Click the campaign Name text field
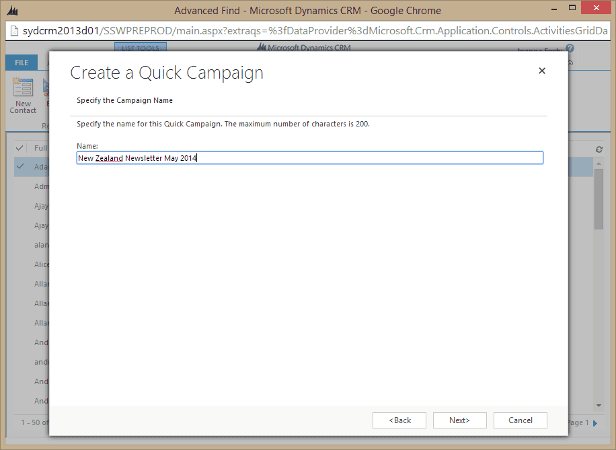This screenshot has height=450, width=616. (x=309, y=158)
